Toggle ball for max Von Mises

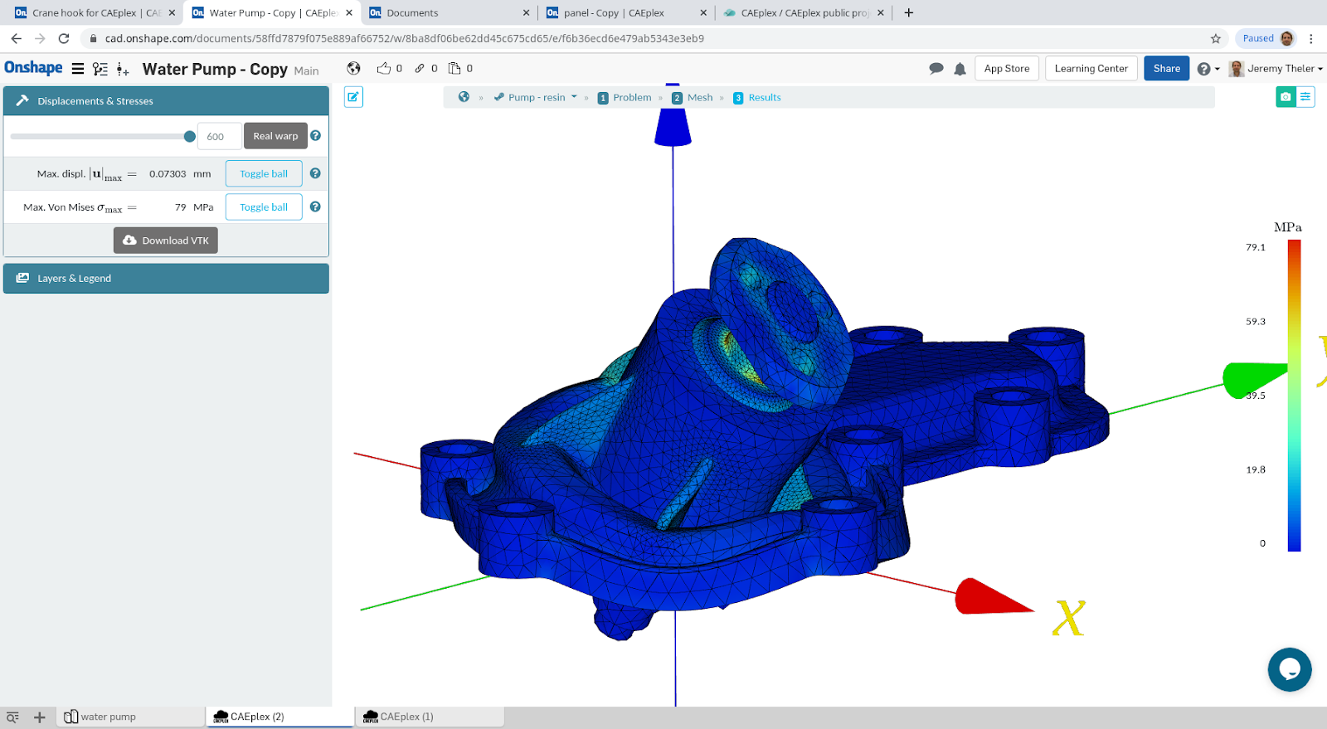click(264, 207)
